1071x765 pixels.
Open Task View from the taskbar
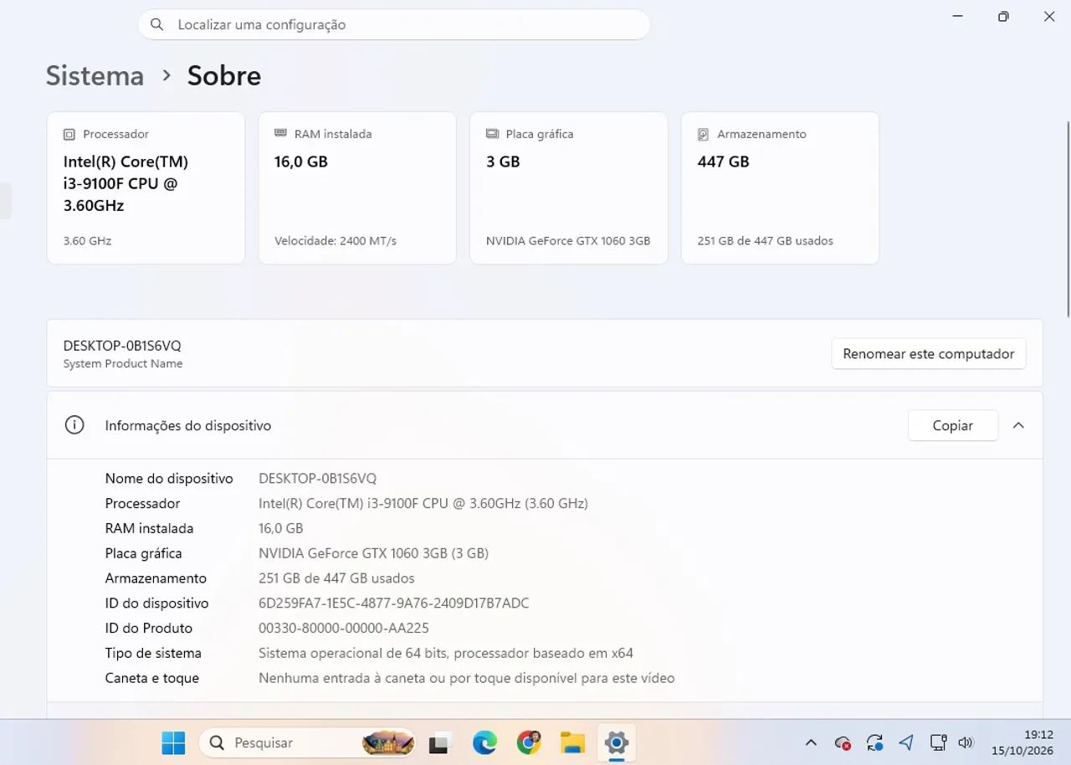441,742
